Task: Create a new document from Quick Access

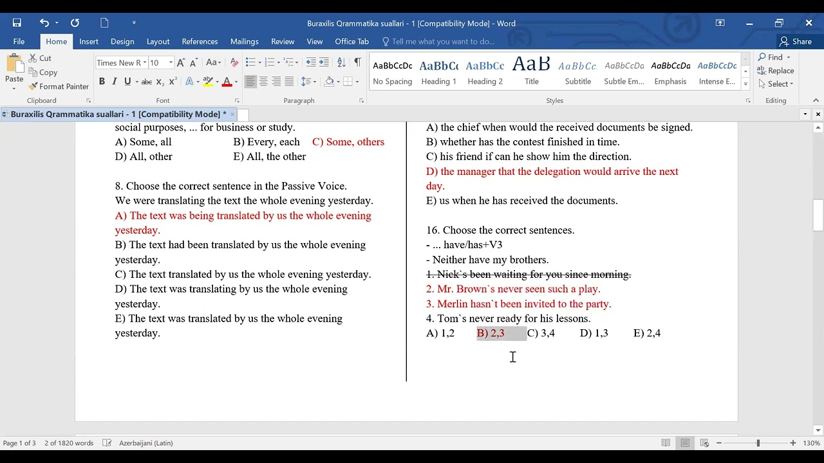Action: click(104, 23)
